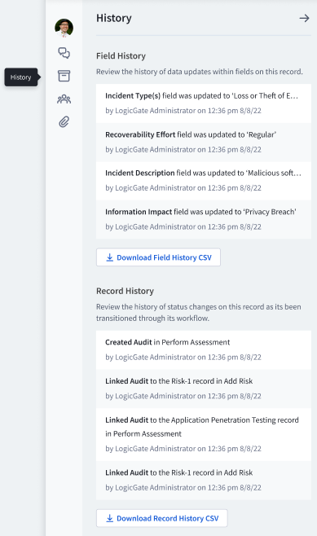
Task: Select Created Audit in Perform Assessment entry
Action: [204, 349]
